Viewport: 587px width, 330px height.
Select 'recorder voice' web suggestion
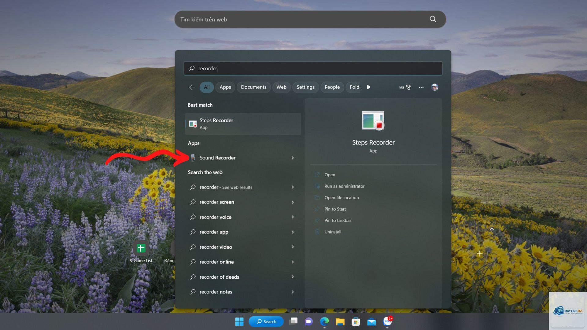click(x=215, y=217)
